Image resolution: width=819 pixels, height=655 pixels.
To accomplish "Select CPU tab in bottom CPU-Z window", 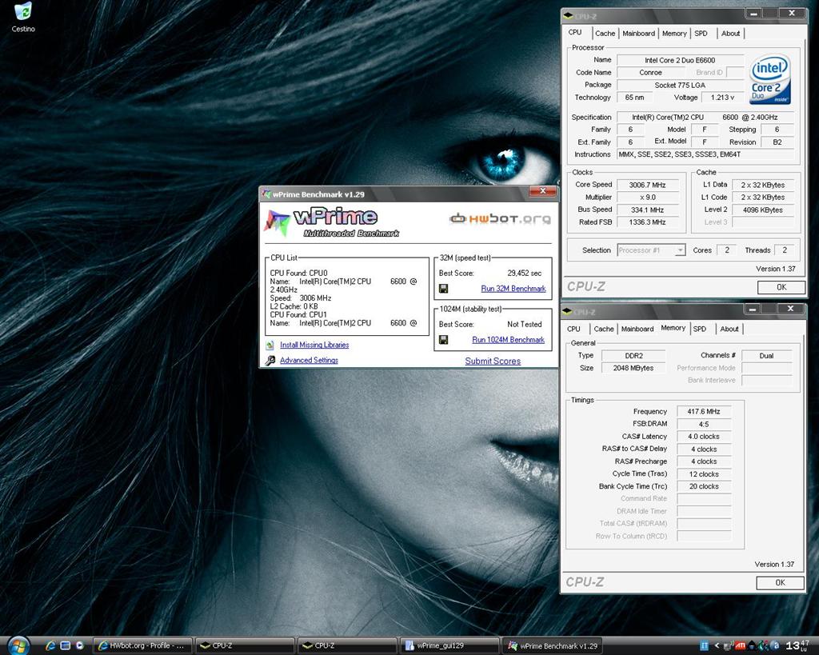I will pyautogui.click(x=573, y=329).
